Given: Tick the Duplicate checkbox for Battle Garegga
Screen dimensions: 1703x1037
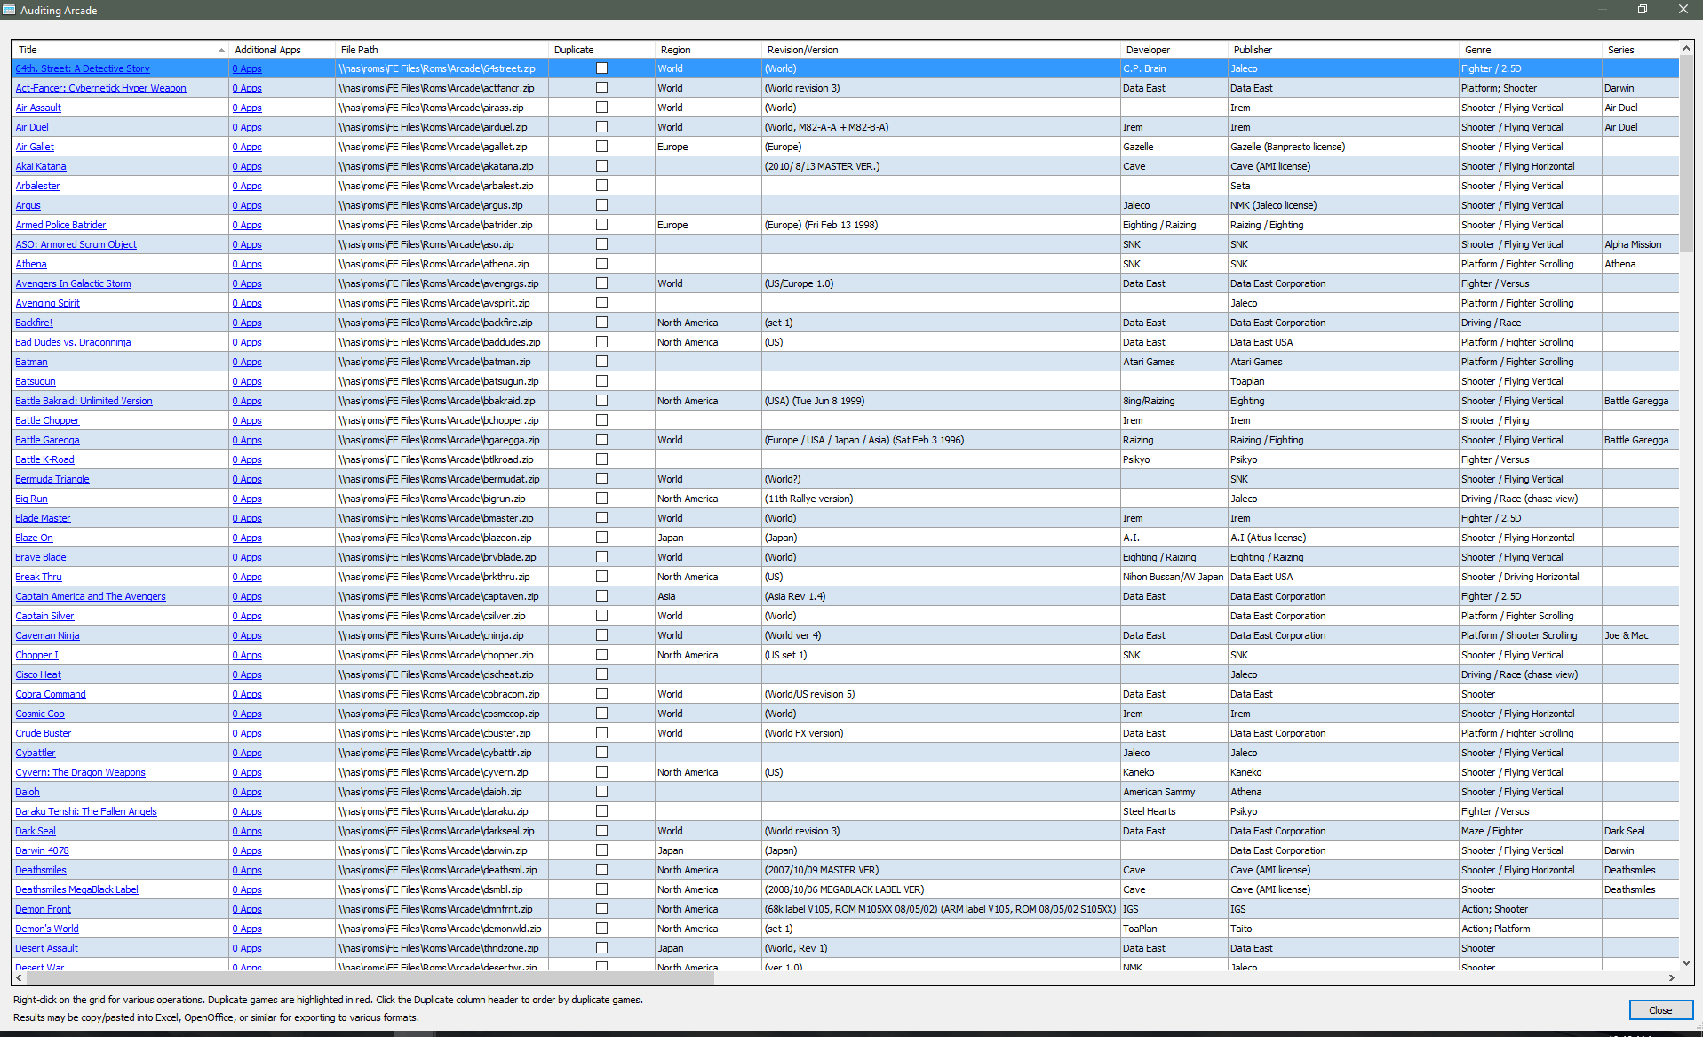Looking at the screenshot, I should click(x=601, y=440).
